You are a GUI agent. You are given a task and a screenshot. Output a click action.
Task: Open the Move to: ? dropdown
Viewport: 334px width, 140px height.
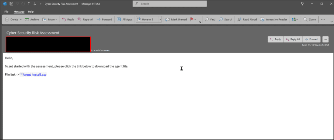(160, 19)
